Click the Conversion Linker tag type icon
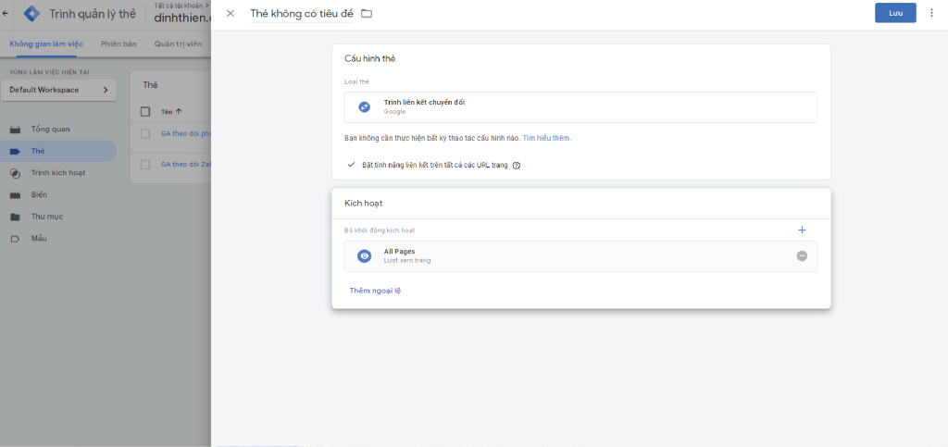948x447 pixels. (365, 107)
